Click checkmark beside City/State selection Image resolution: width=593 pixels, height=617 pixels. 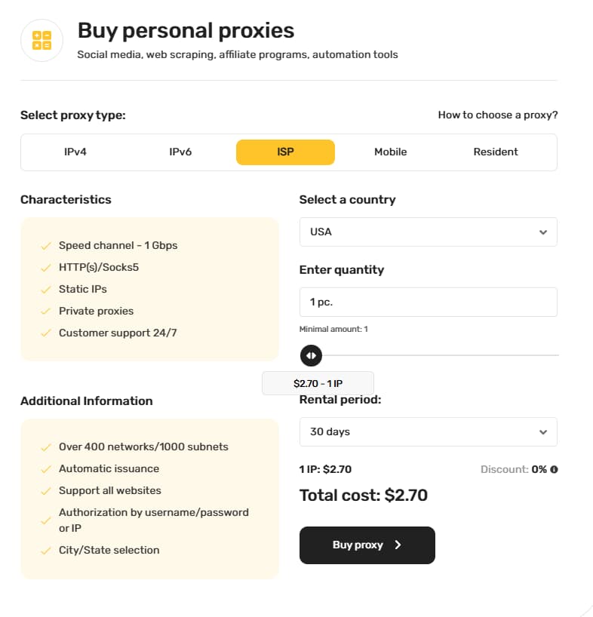[46, 551]
